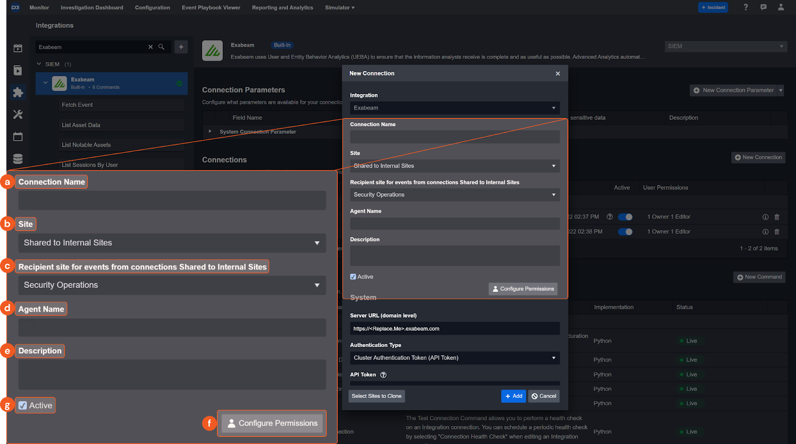Click the API Token help question mark icon

point(383,375)
